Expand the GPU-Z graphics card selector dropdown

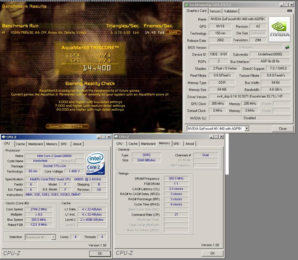(x=247, y=129)
